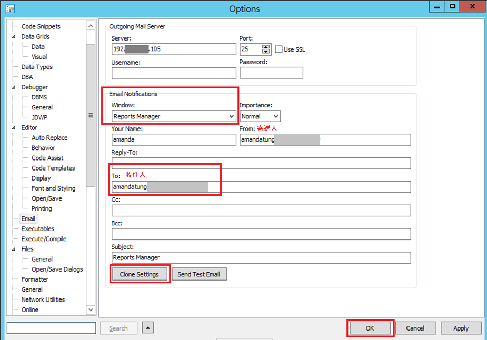Image resolution: width=487 pixels, height=340 pixels.
Task: Select Network Utilities in the sidebar
Action: coord(44,299)
